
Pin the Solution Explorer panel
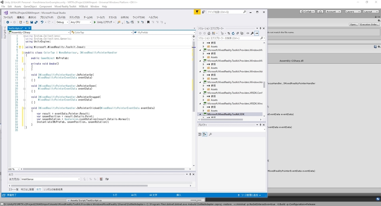(260, 28)
